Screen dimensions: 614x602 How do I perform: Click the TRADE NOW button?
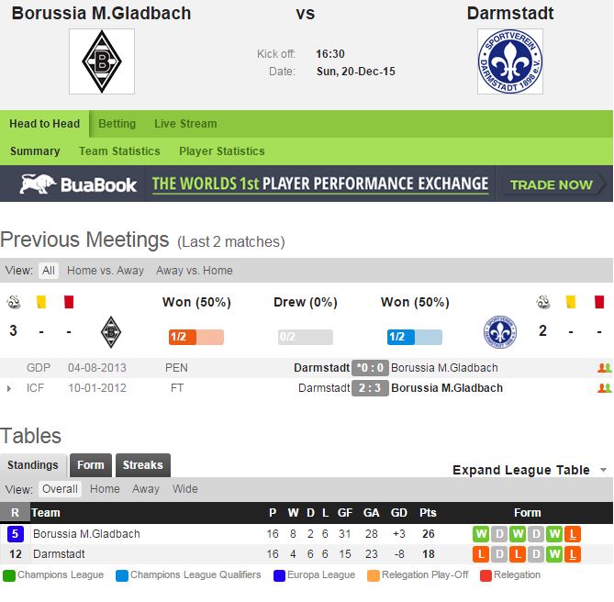[x=552, y=184]
